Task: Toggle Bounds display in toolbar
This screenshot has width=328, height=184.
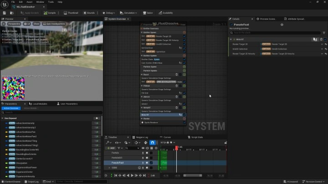Action: [x=89, y=13]
